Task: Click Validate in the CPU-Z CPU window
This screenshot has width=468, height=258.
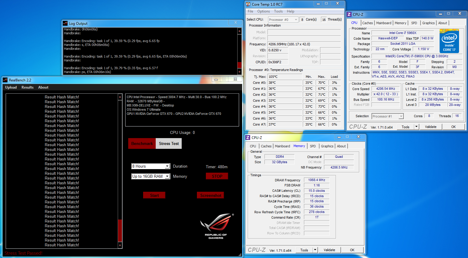Action: [x=431, y=127]
